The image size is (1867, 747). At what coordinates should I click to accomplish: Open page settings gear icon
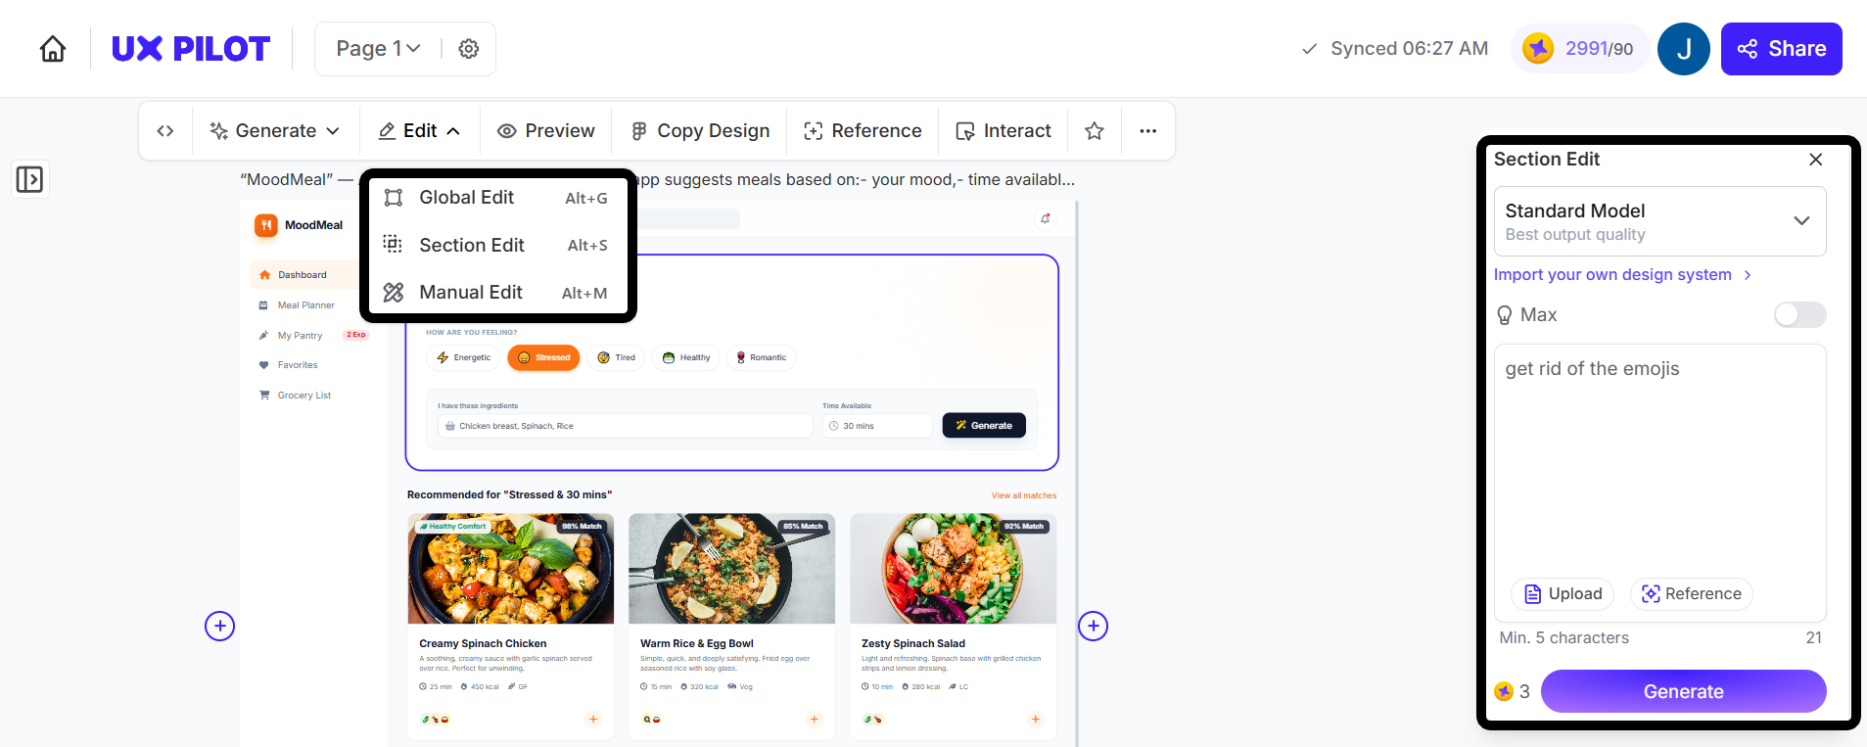469,49
